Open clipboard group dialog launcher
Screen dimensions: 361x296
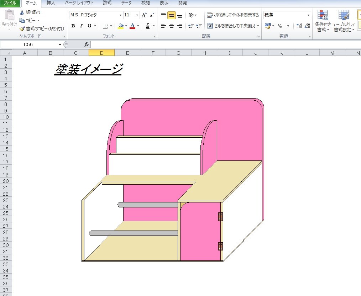point(64,36)
